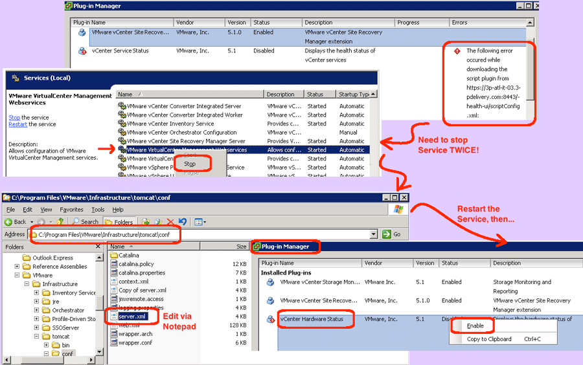Click the vCenter Service Status plug-in icon
This screenshot has width=583, height=365.
pos(82,51)
